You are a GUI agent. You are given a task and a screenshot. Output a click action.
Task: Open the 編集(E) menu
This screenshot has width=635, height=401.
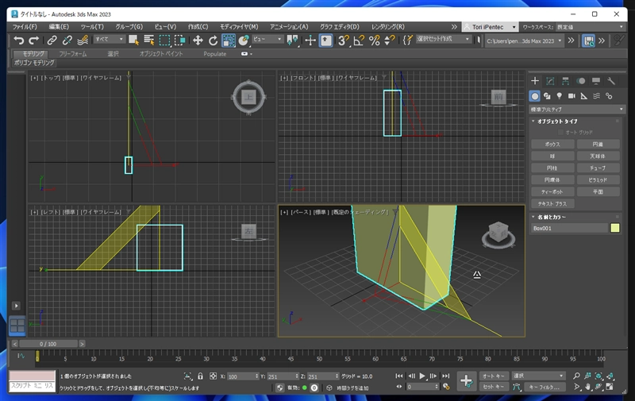59,27
